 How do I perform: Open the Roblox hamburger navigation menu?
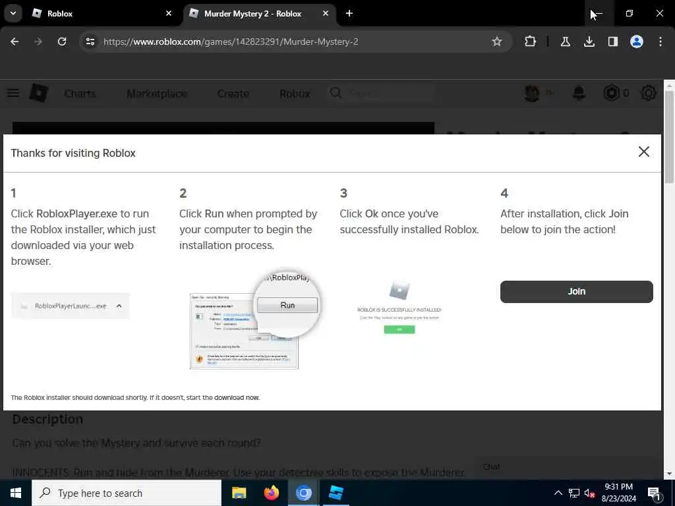coord(13,93)
